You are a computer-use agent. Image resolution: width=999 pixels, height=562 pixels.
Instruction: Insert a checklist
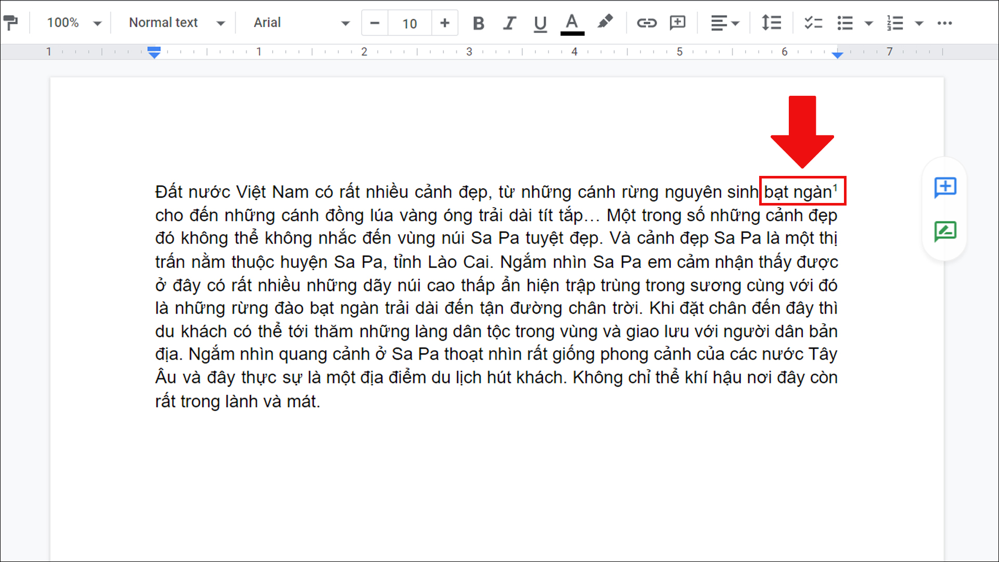coord(813,23)
